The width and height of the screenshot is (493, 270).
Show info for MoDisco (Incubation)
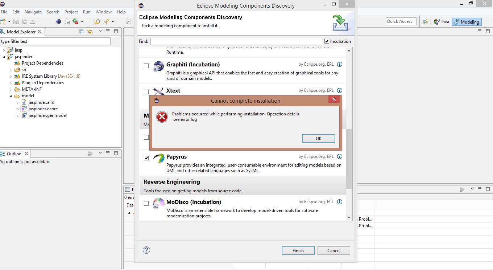(340, 202)
